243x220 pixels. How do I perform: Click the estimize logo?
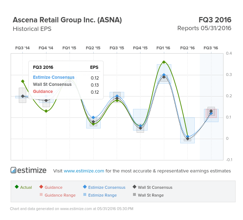[28, 170]
